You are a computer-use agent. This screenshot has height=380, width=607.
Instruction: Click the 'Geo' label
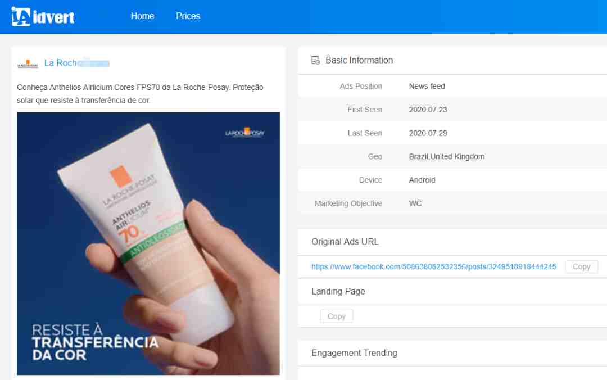[x=375, y=156]
